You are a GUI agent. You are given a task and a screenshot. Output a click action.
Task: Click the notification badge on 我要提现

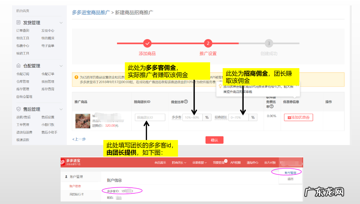click(x=226, y=161)
